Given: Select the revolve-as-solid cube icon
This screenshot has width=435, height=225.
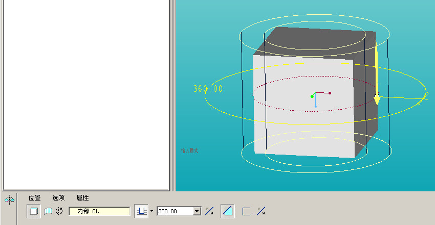Looking at the screenshot, I should pyautogui.click(x=34, y=211).
